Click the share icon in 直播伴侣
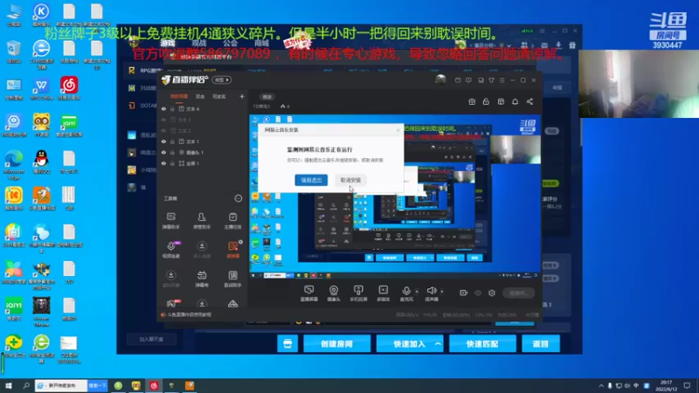The height and width of the screenshot is (393, 699). 529,101
